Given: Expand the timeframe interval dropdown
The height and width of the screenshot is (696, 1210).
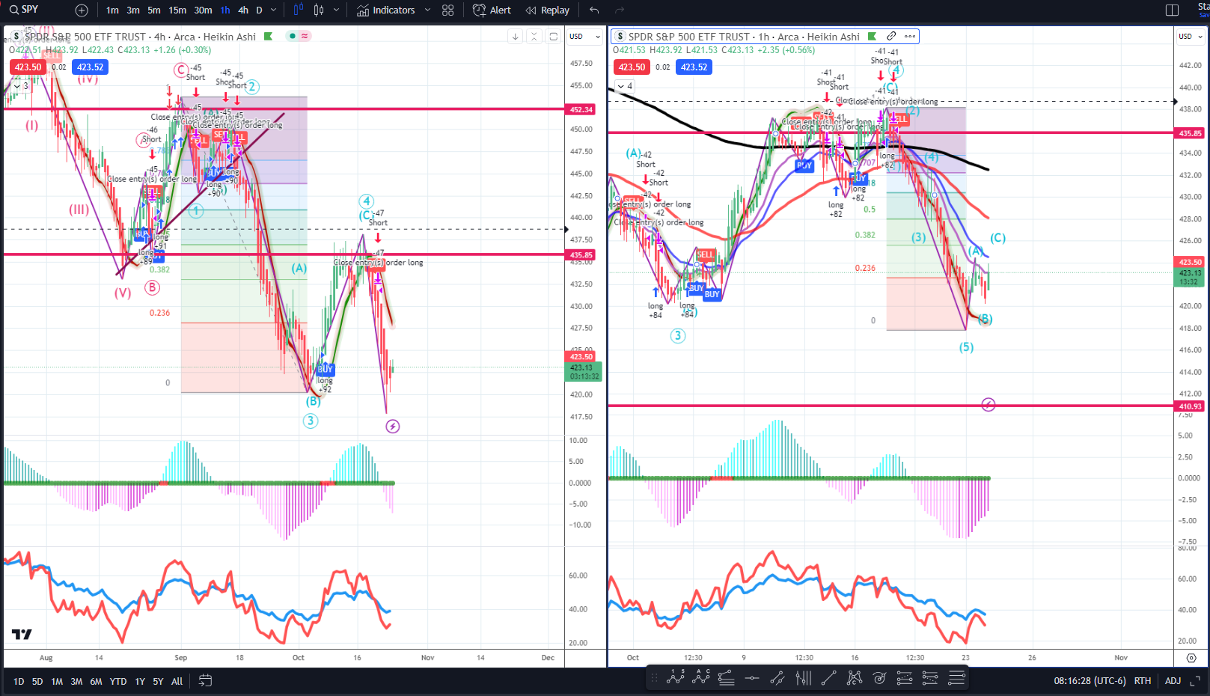Looking at the screenshot, I should [x=273, y=10].
